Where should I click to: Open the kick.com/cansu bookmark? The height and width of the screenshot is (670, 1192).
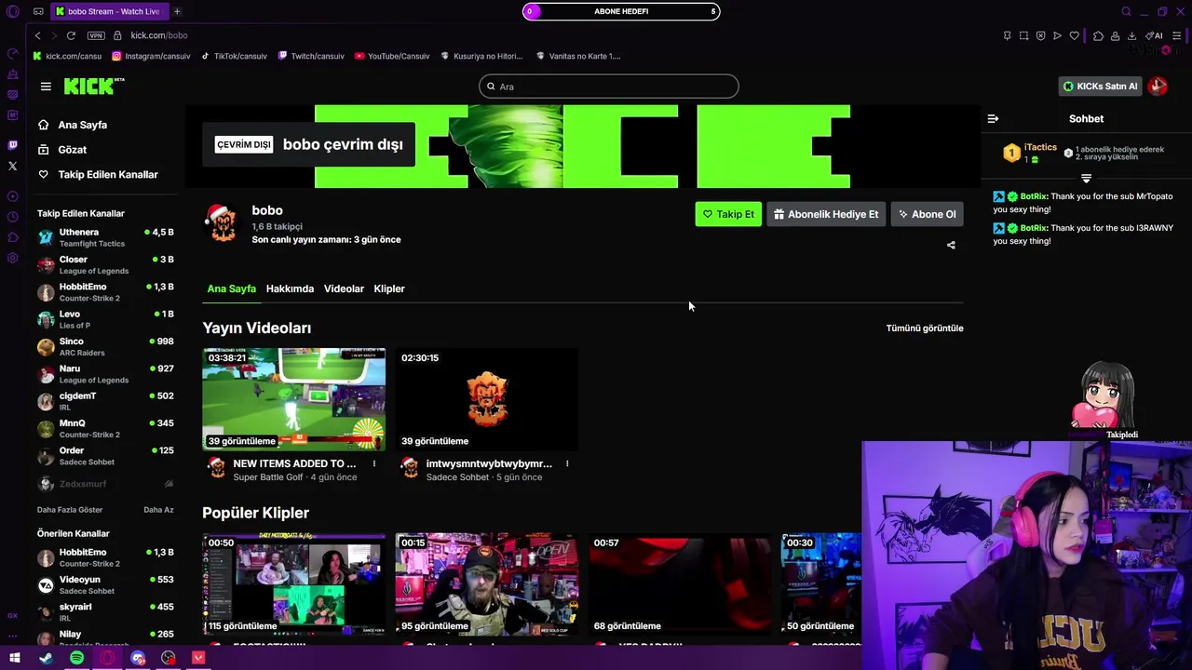pos(67,56)
